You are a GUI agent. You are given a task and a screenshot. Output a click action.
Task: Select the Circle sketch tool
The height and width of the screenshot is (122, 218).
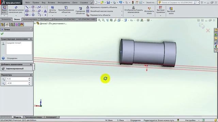coord(33,7)
